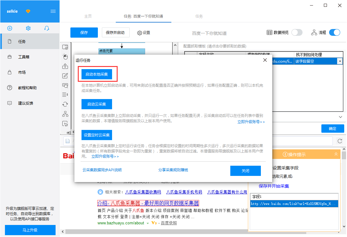
Task: Select the loop cycle tool icon
Action: tap(65, 104)
